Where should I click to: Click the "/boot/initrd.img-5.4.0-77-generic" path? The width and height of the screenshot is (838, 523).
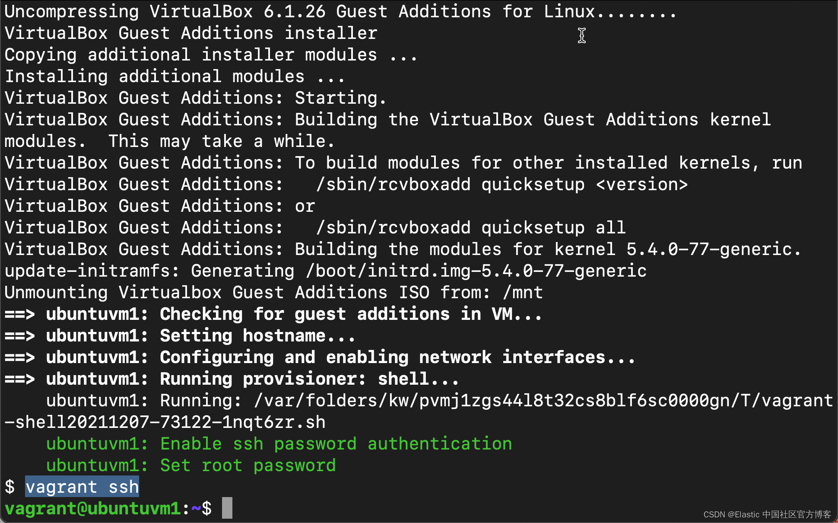tap(476, 271)
